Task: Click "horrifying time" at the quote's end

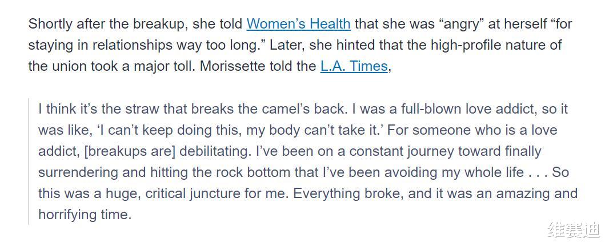Action: (85, 215)
